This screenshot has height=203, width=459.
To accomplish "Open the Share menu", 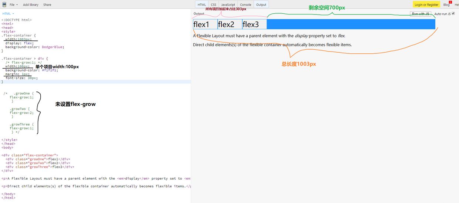I will 47,5.
